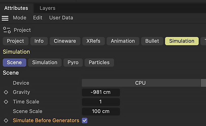Select the Attributes tab
Viewport: 206px width, 126px height.
16,8
